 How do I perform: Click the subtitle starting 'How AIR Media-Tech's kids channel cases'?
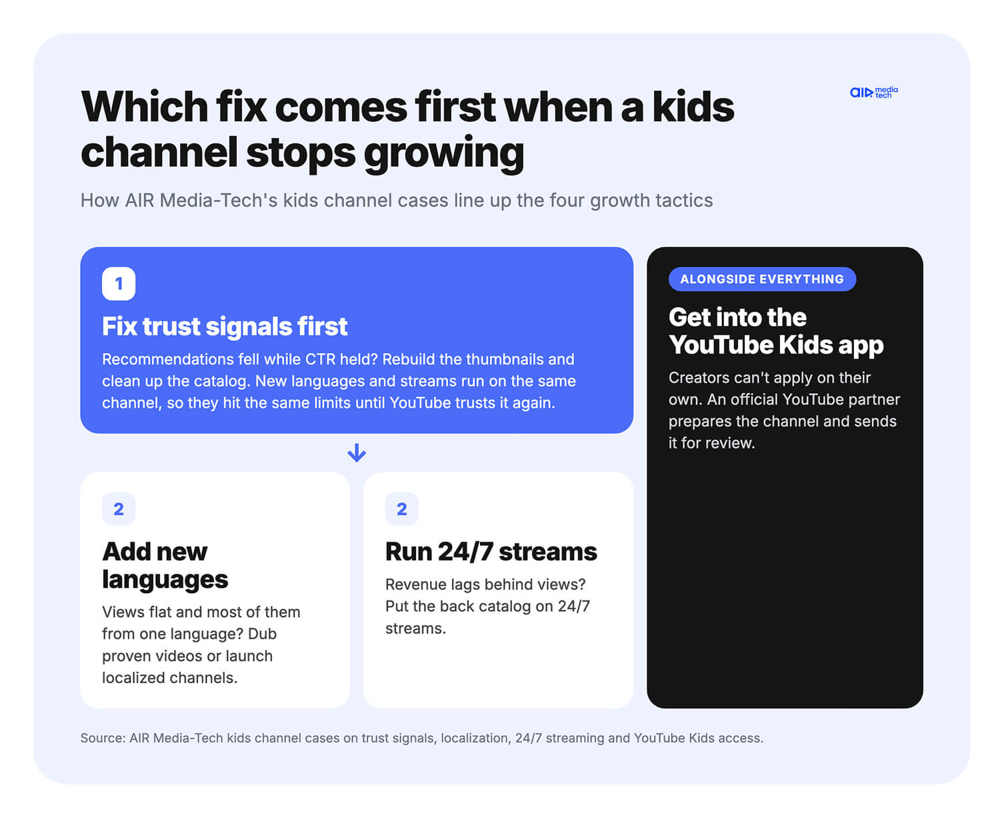[397, 200]
